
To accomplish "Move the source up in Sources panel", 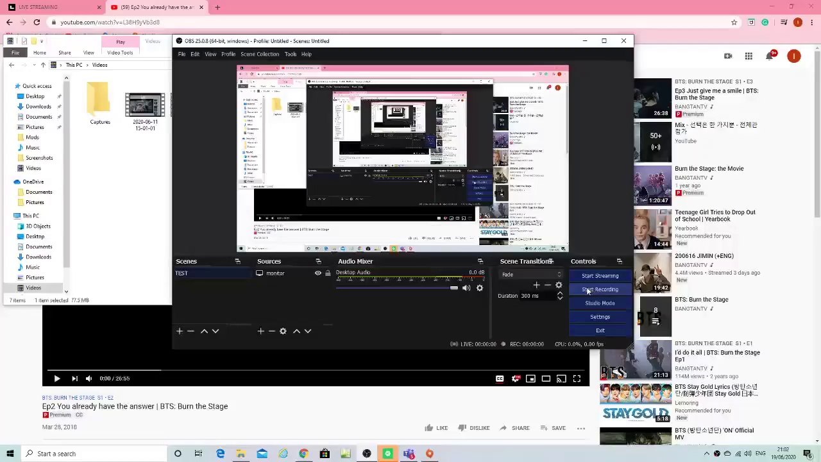I will coord(296,331).
